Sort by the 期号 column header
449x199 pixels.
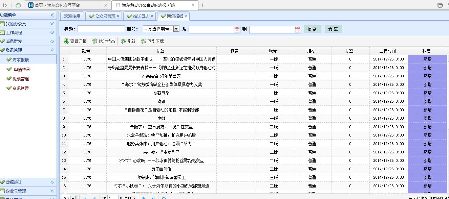[x=87, y=51]
